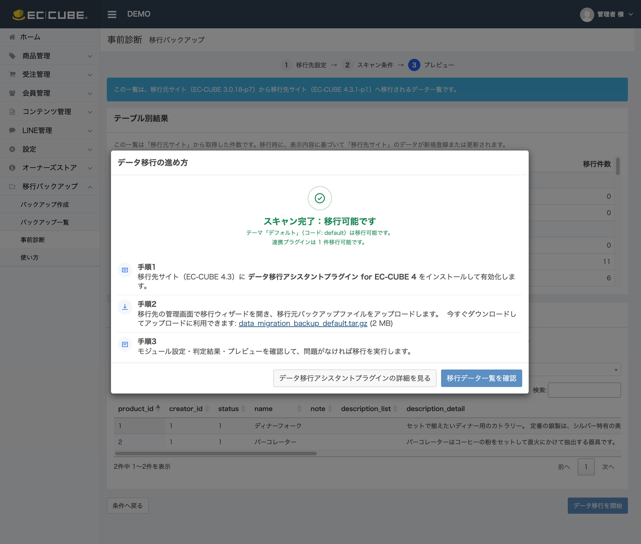Expand the 会員管理 menu chevron

pyautogui.click(x=90, y=93)
